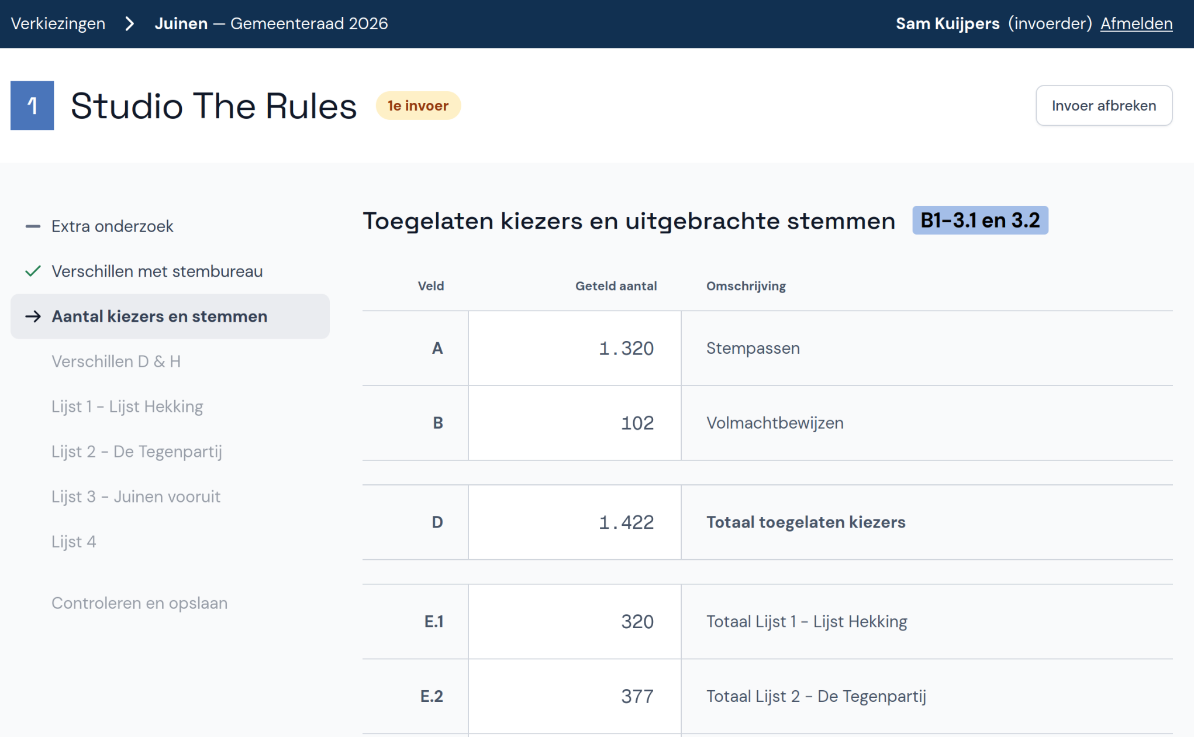Click the E.2 De Tegenpartij total input
The width and height of the screenshot is (1194, 737).
(x=574, y=696)
